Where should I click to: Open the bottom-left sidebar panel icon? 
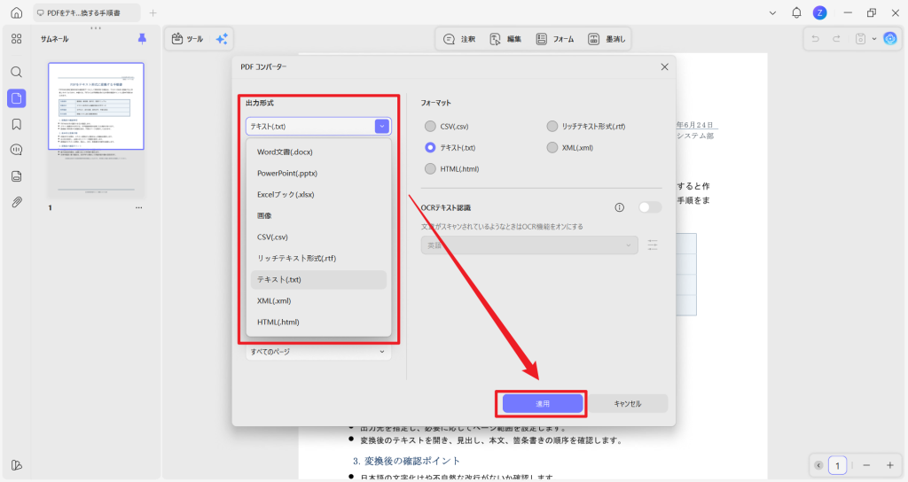[16, 465]
